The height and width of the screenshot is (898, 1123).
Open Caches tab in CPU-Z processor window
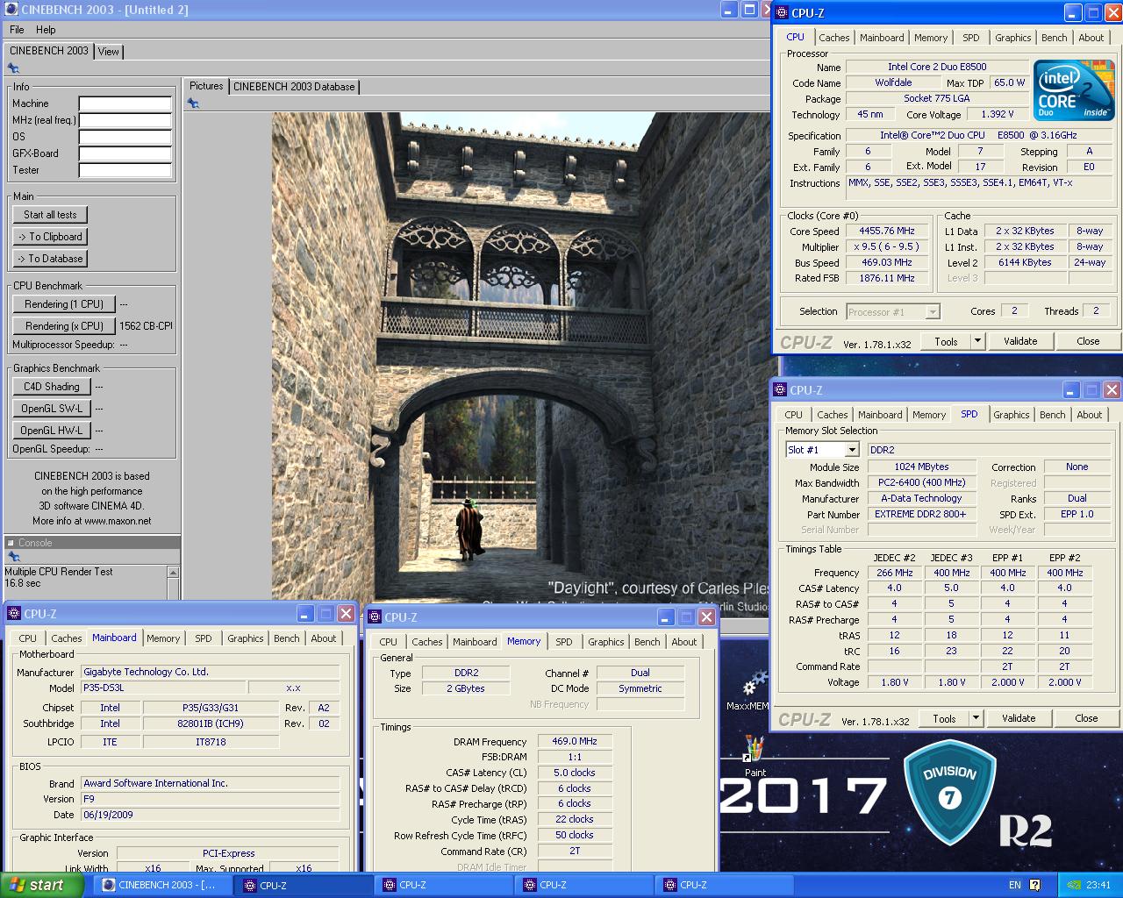[833, 38]
